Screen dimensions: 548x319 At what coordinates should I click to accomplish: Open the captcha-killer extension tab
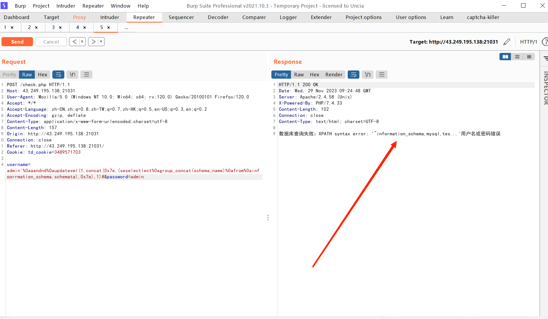[483, 17]
